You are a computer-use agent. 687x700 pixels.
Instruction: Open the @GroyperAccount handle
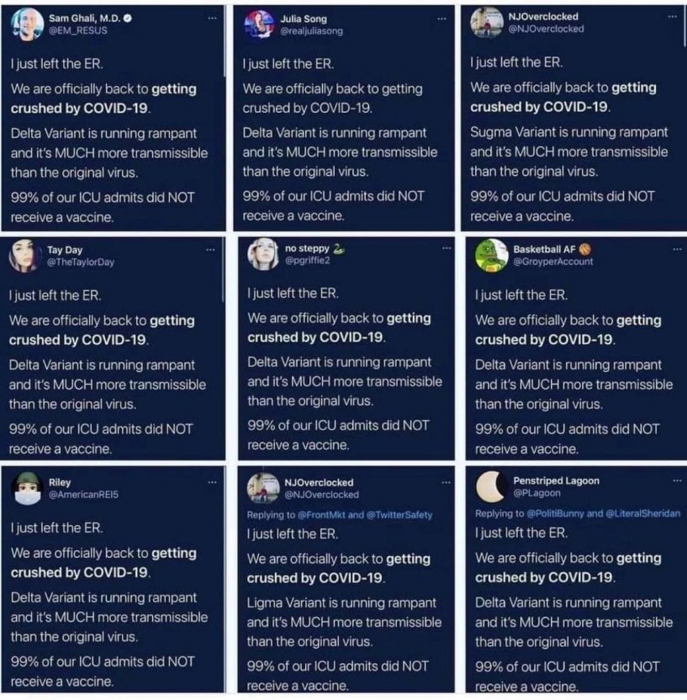[553, 262]
